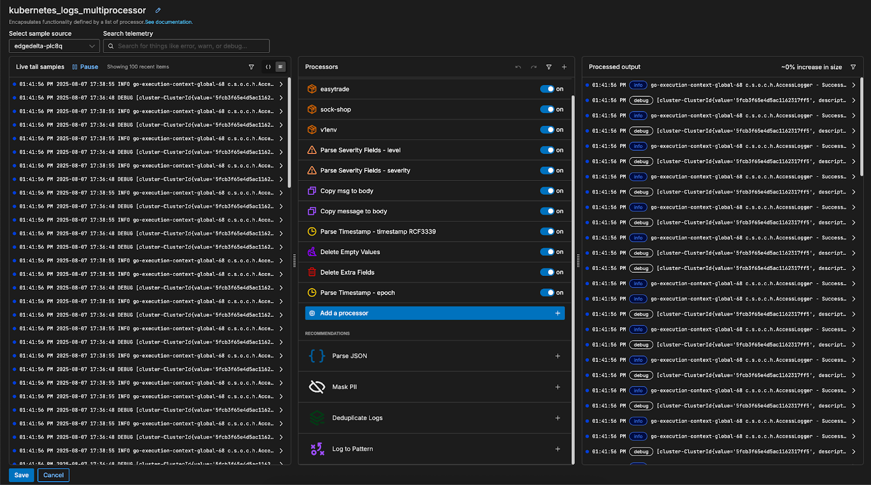Open the See documentation link

coord(168,22)
